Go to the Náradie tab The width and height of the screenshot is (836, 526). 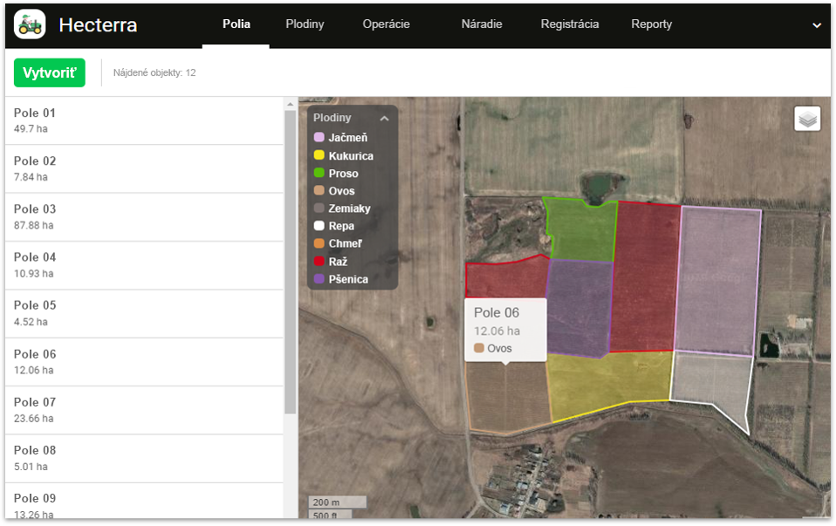(482, 24)
